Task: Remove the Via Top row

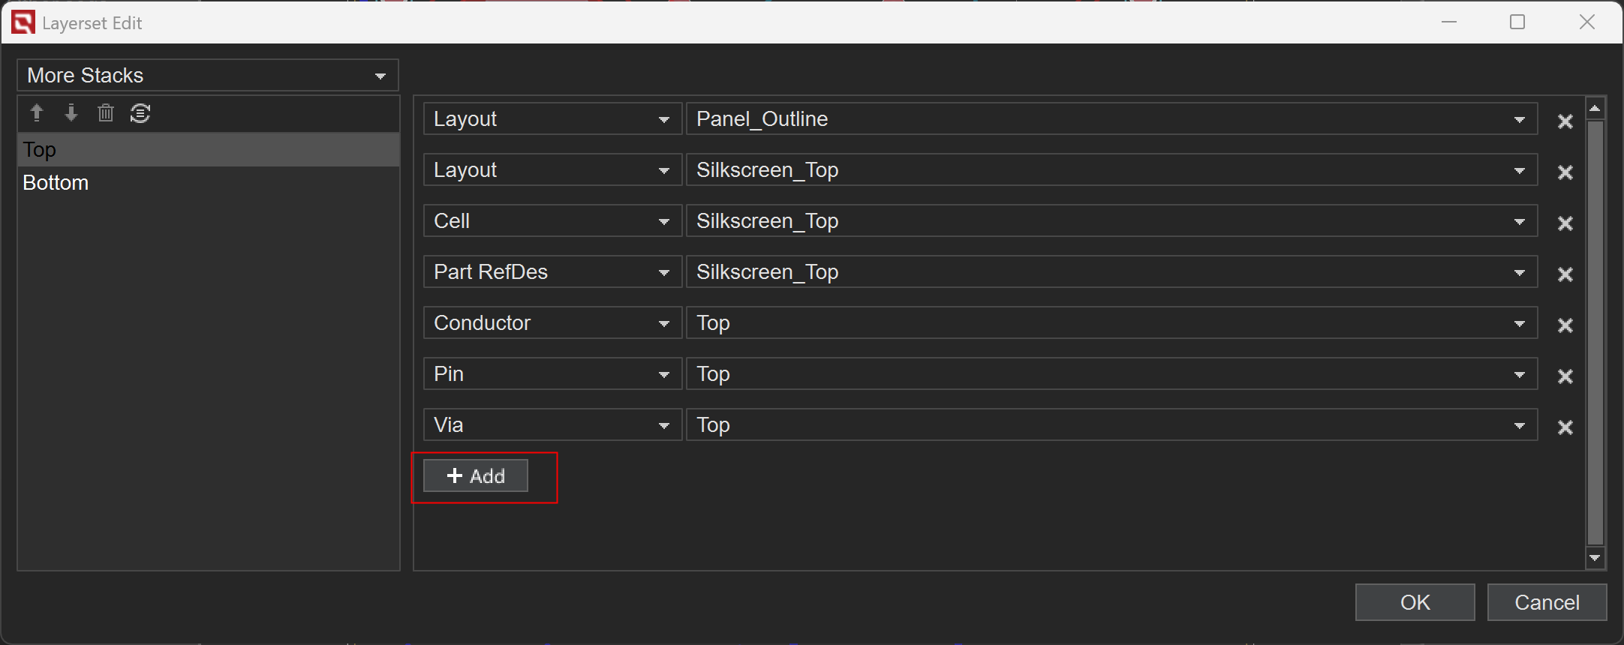Action: click(1565, 427)
